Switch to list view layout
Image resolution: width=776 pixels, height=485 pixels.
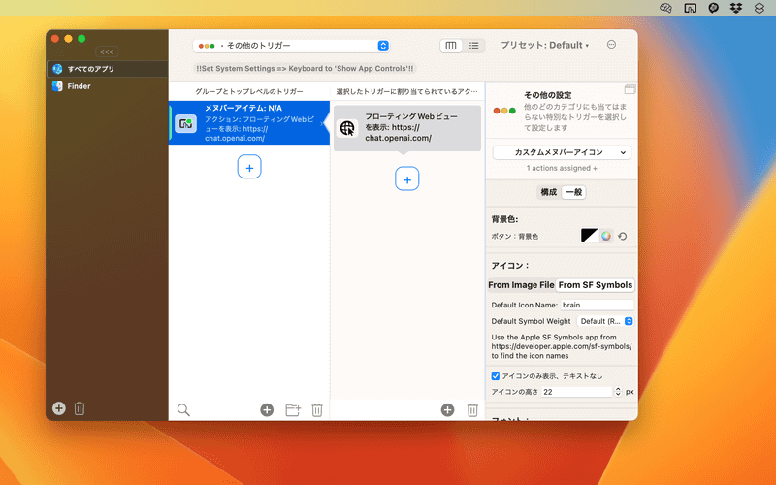(x=473, y=46)
